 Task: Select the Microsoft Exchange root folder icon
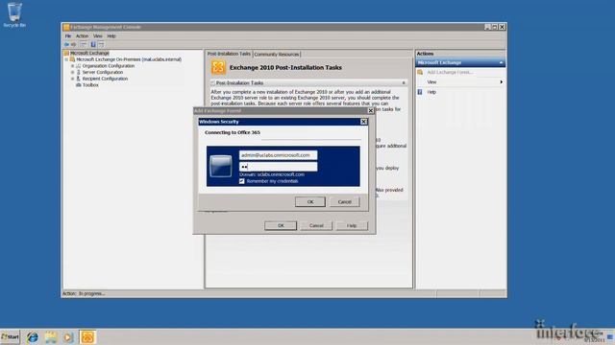66,53
